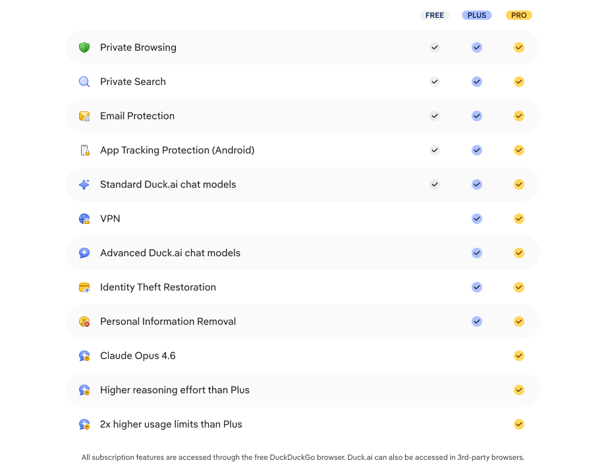Click the Advanced Duck.ai chat bubble icon
The height and width of the screenshot is (473, 606).
[84, 252]
